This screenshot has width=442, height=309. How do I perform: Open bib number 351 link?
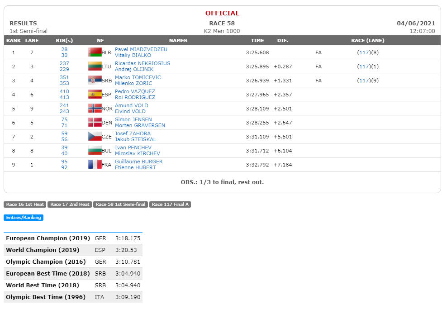click(x=64, y=77)
